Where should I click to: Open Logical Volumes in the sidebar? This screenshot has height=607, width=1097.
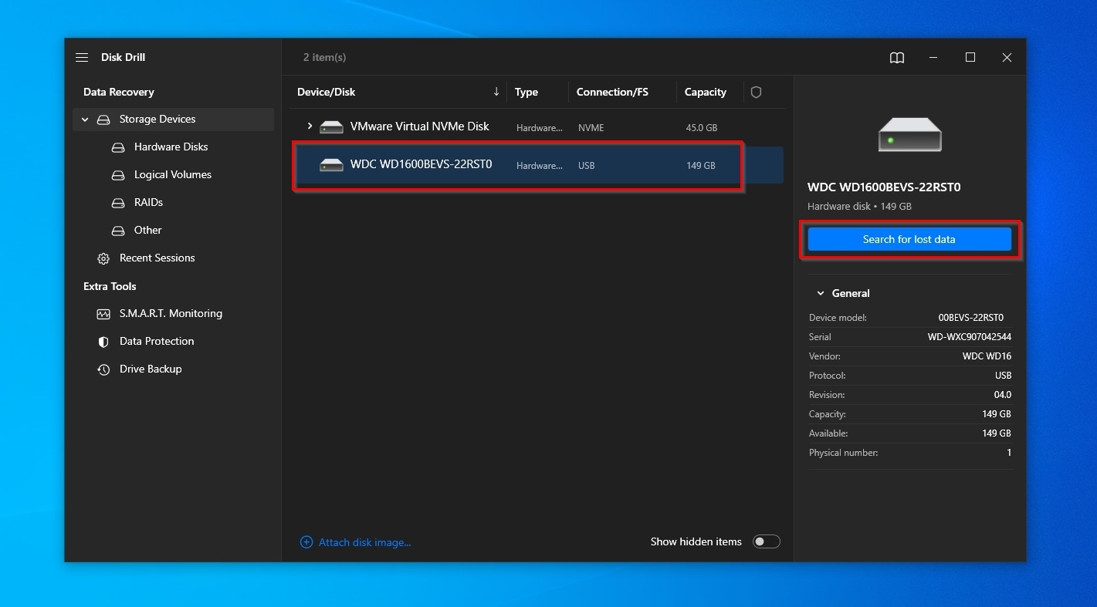click(x=173, y=174)
